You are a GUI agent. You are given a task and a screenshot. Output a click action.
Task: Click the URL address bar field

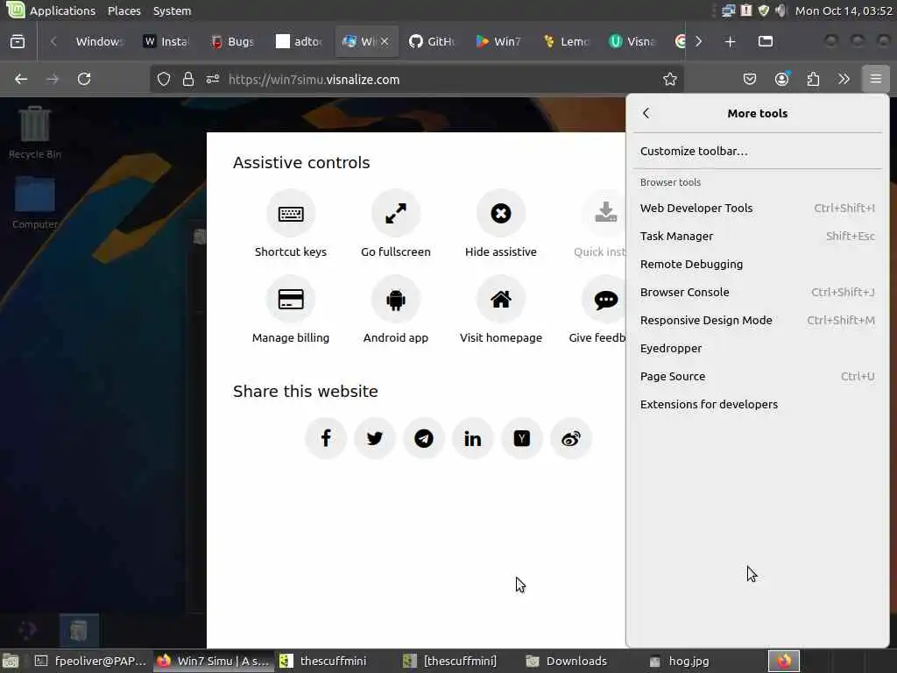416,79
